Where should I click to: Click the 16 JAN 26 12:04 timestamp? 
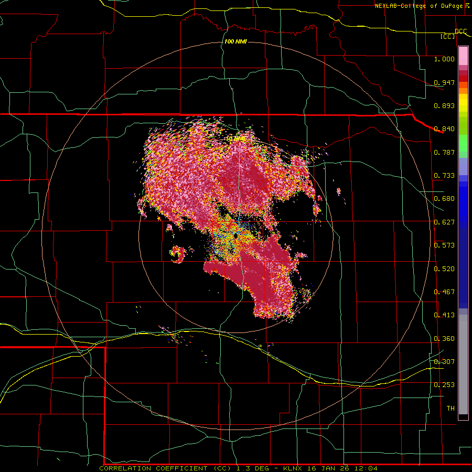pyautogui.click(x=342, y=468)
